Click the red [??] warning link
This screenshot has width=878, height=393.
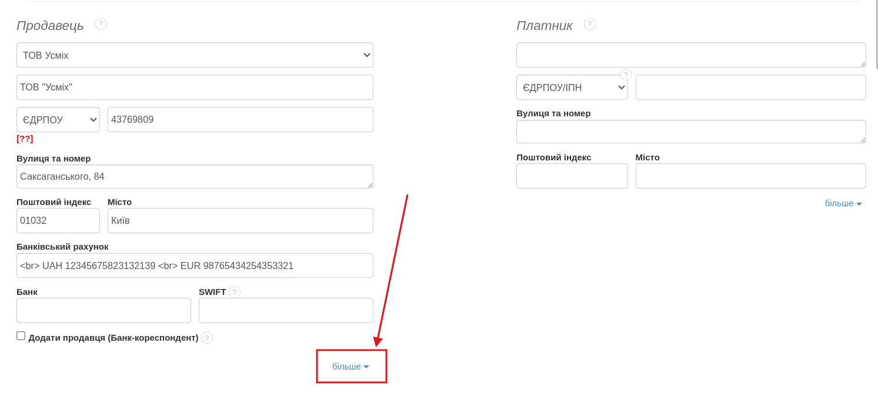pyautogui.click(x=25, y=139)
